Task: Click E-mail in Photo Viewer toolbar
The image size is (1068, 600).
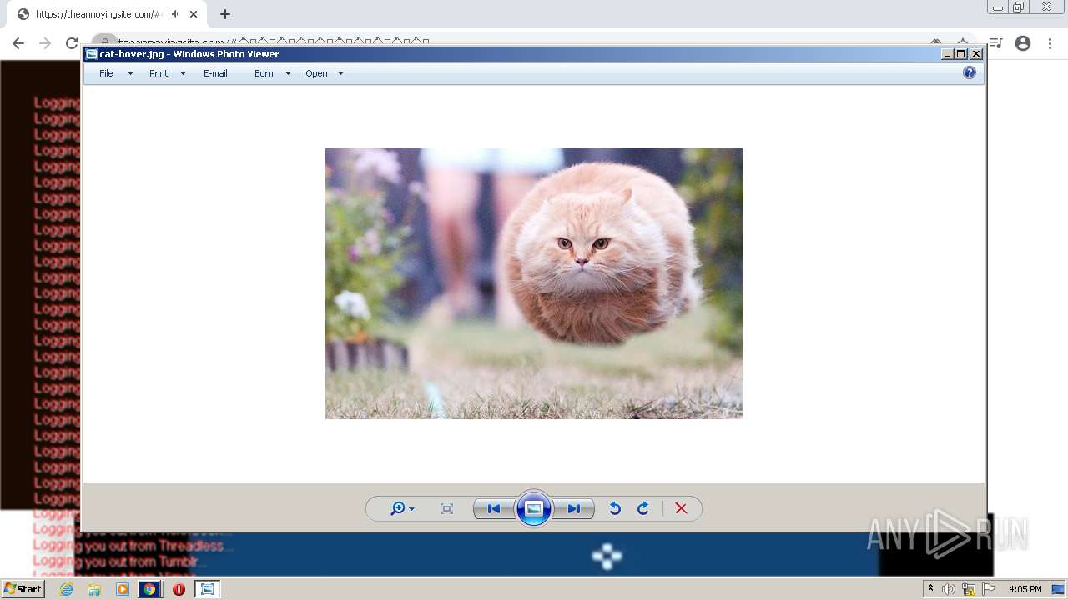Action: [215, 73]
